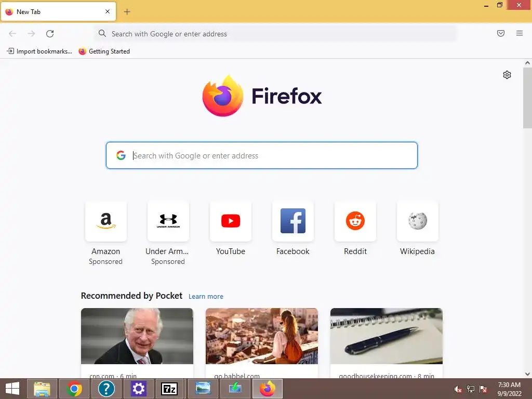The height and width of the screenshot is (399, 532).
Task: Click the back navigation arrow
Action: pos(12,34)
